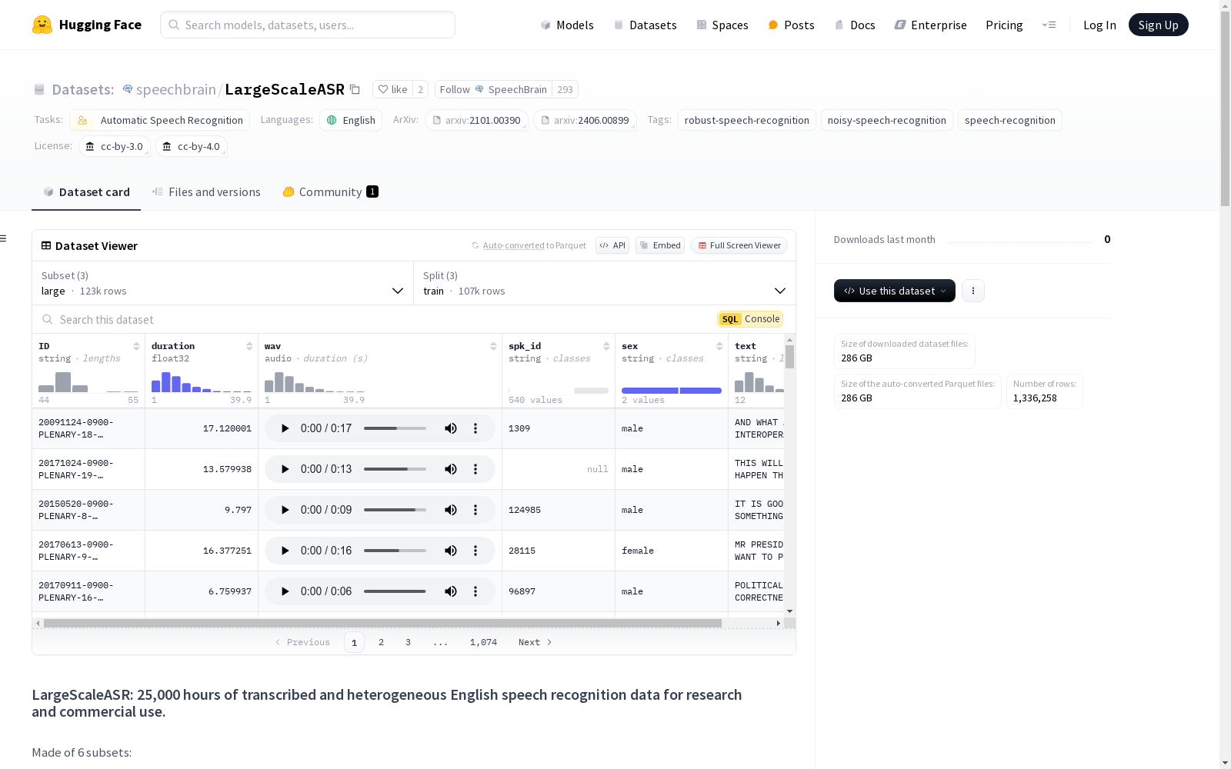Screen dimensions: 1231x769
Task: Go to the Next page of rows
Action: point(535,642)
